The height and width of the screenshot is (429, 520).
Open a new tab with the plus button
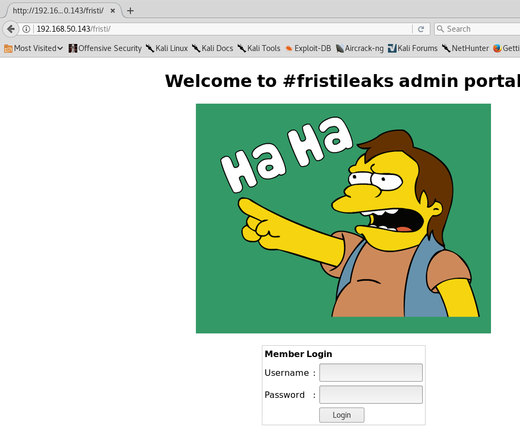pos(130,11)
